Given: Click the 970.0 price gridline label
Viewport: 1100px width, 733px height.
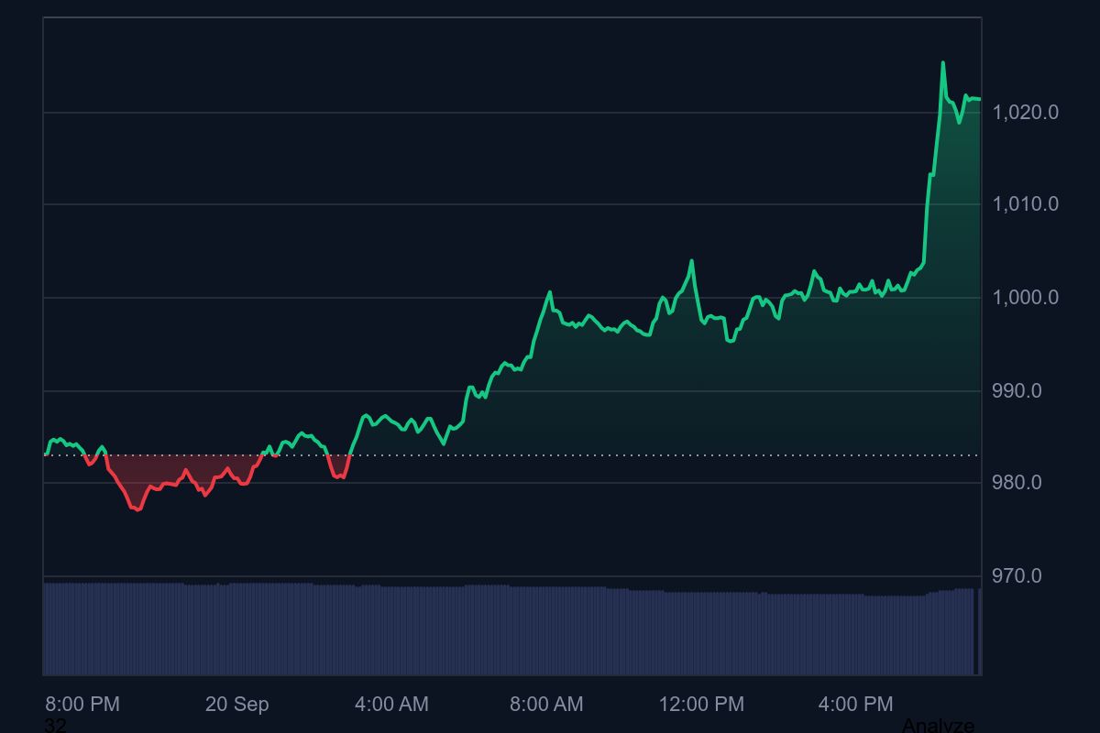Looking at the screenshot, I should (1017, 575).
